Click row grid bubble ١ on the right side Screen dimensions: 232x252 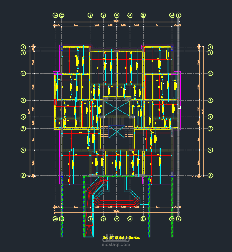(211, 47)
